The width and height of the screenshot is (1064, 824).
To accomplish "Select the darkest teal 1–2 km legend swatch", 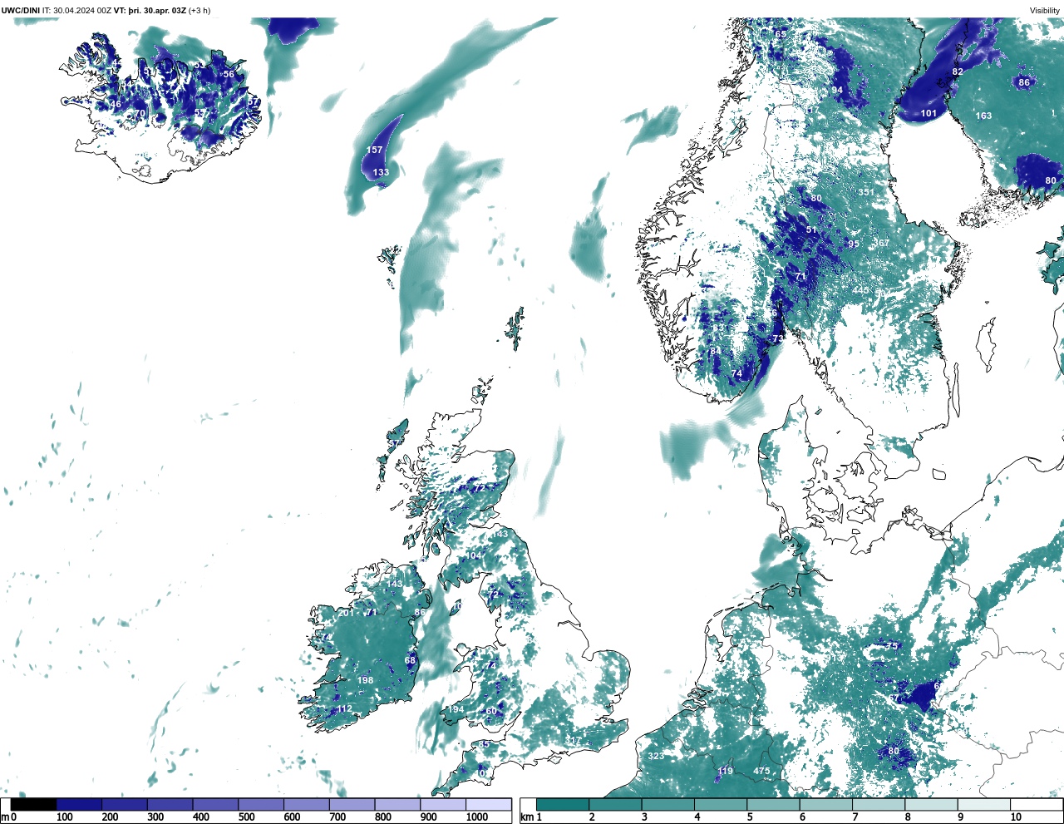I will coord(563,805).
